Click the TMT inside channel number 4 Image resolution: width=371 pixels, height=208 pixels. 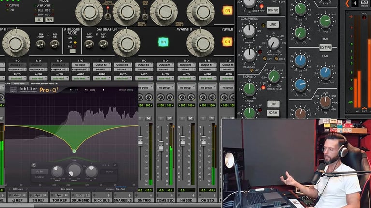[x=355, y=3]
